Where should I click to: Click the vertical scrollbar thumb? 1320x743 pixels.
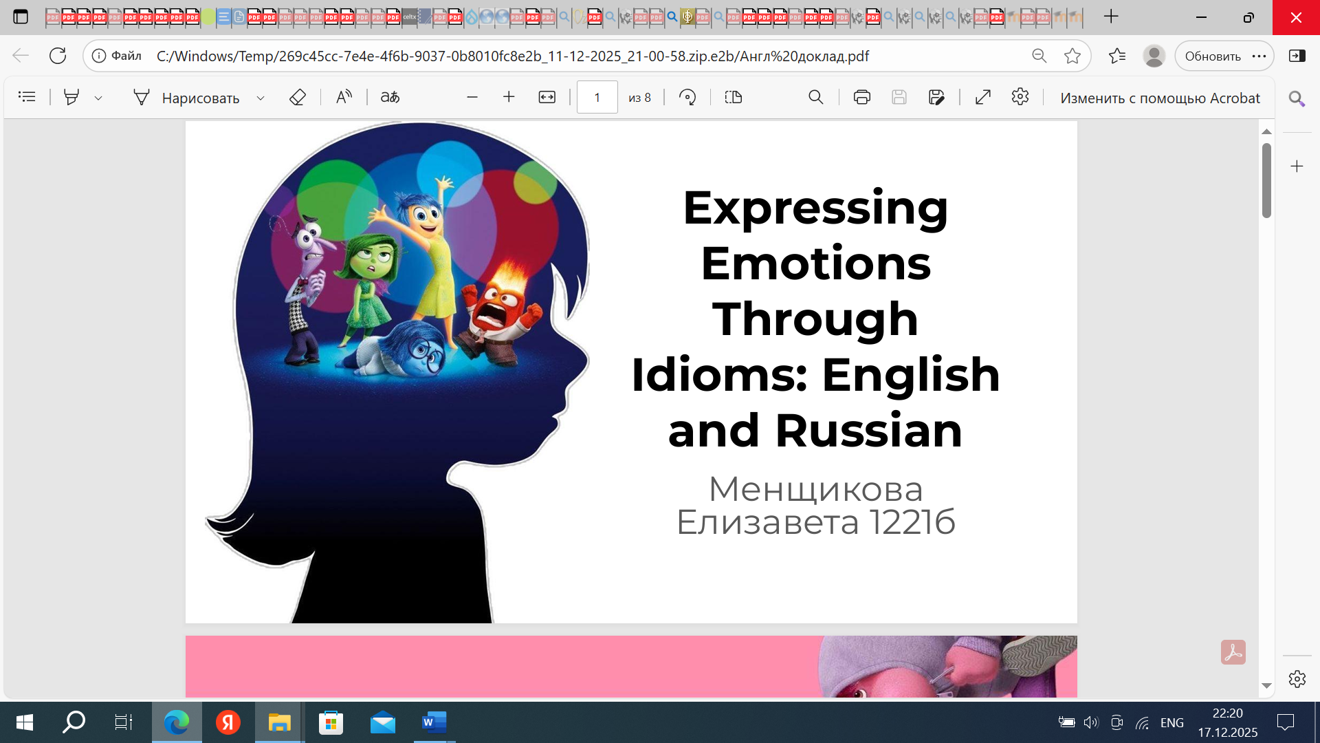(x=1266, y=180)
